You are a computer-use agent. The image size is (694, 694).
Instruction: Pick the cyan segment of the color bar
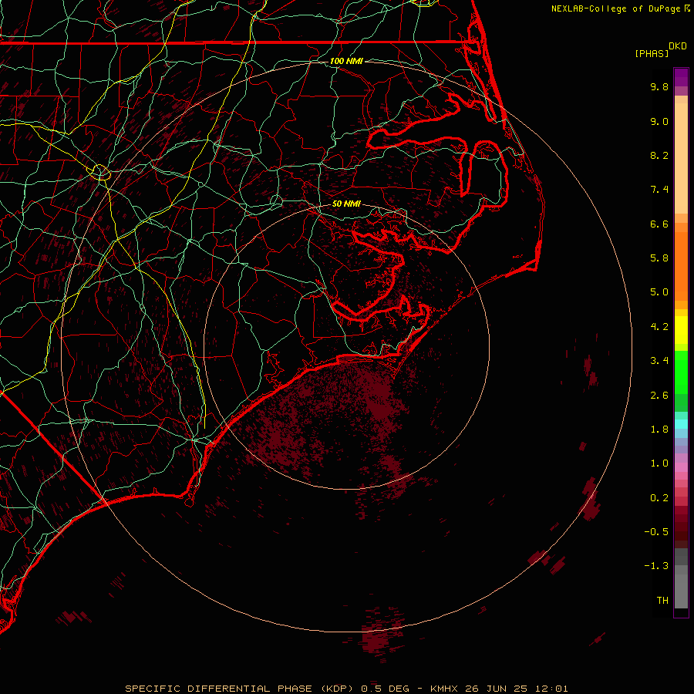(681, 424)
